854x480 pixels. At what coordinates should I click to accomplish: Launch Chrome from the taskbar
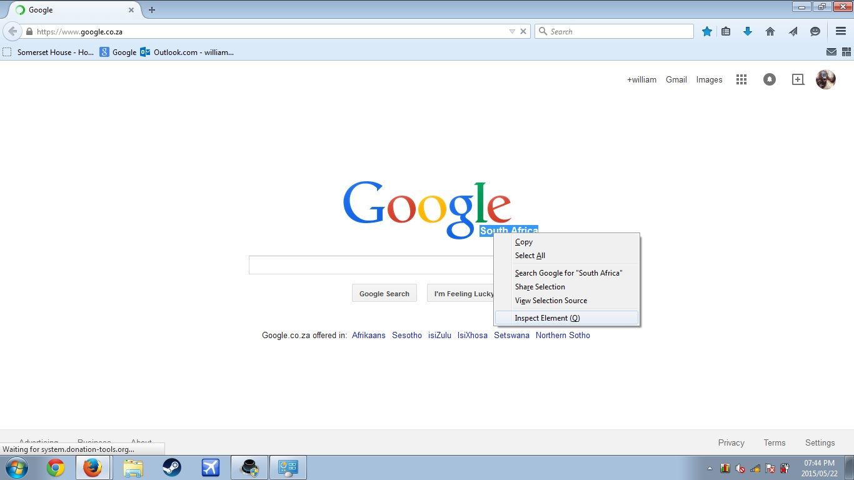56,467
